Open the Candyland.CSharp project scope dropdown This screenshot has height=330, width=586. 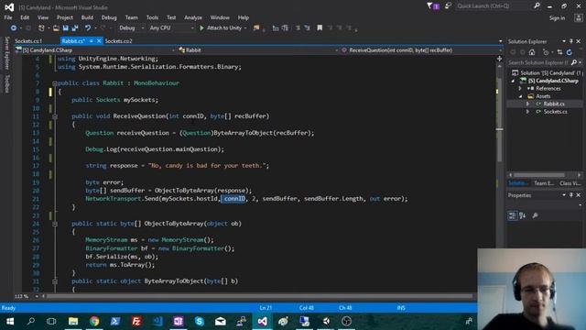coord(95,50)
